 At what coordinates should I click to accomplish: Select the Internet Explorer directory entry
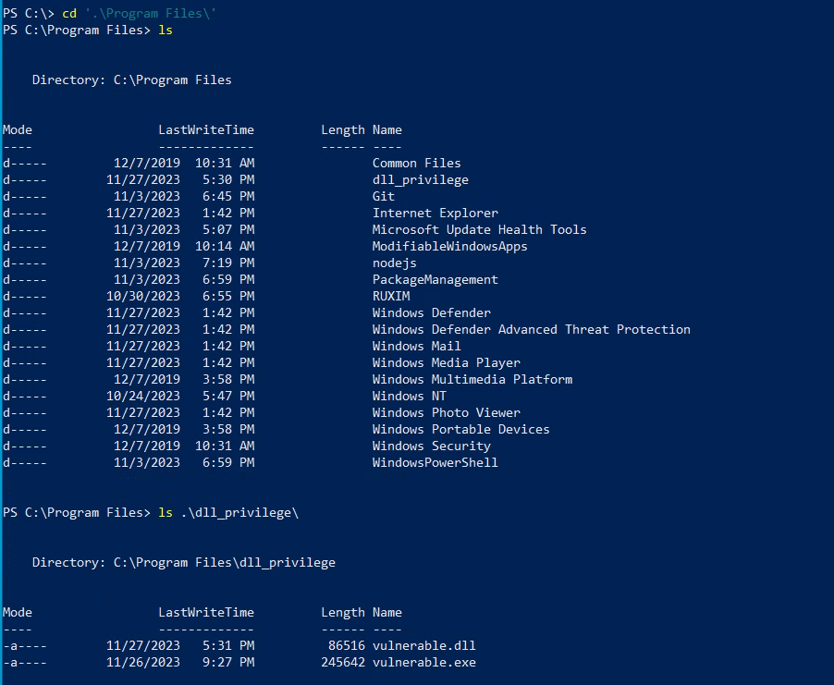click(x=435, y=213)
